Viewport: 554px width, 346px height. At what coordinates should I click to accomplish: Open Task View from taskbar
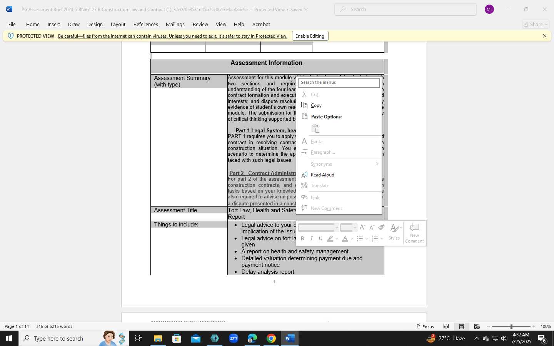pyautogui.click(x=138, y=338)
